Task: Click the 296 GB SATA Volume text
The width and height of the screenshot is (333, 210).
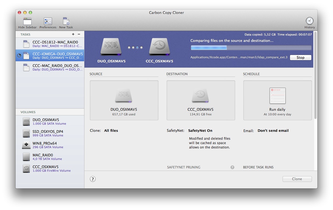Action: 48,147
